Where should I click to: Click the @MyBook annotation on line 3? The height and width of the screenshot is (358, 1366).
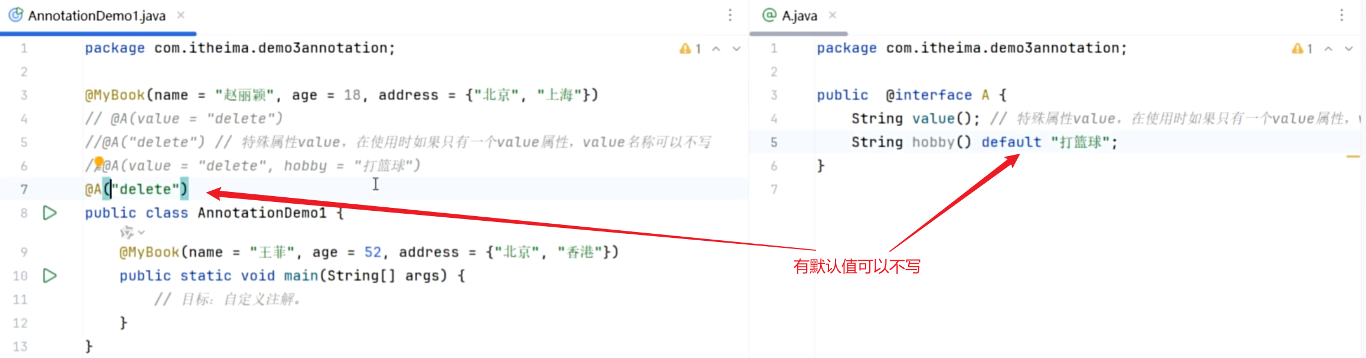(x=115, y=95)
